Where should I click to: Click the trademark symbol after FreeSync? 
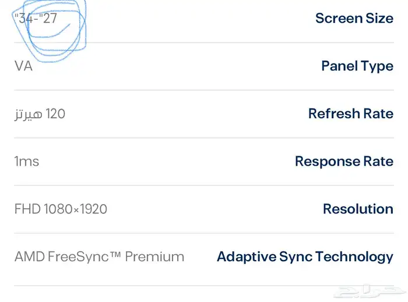click(x=115, y=254)
